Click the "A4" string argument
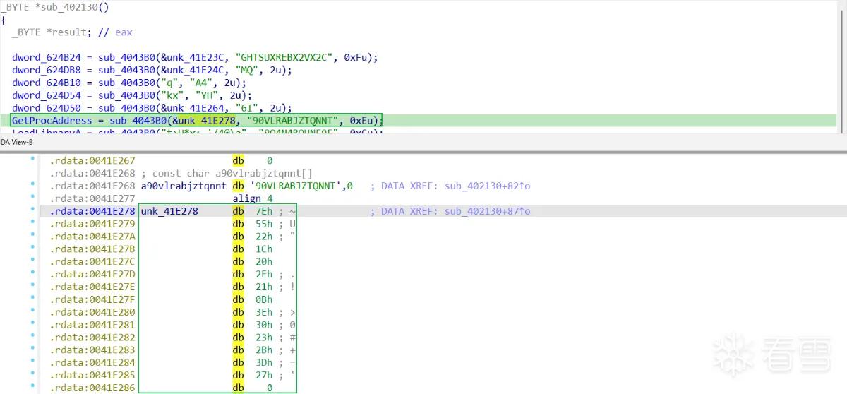Image resolution: width=847 pixels, height=394 pixels. click(200, 83)
